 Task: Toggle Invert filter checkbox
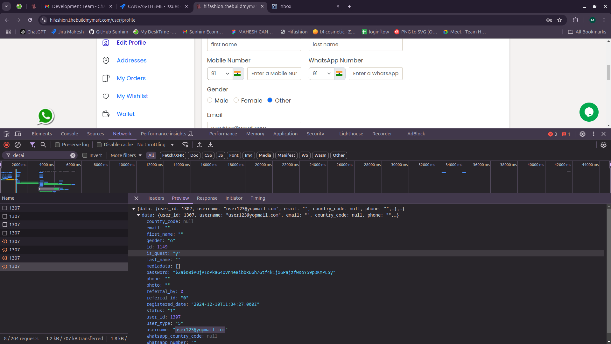tap(85, 155)
